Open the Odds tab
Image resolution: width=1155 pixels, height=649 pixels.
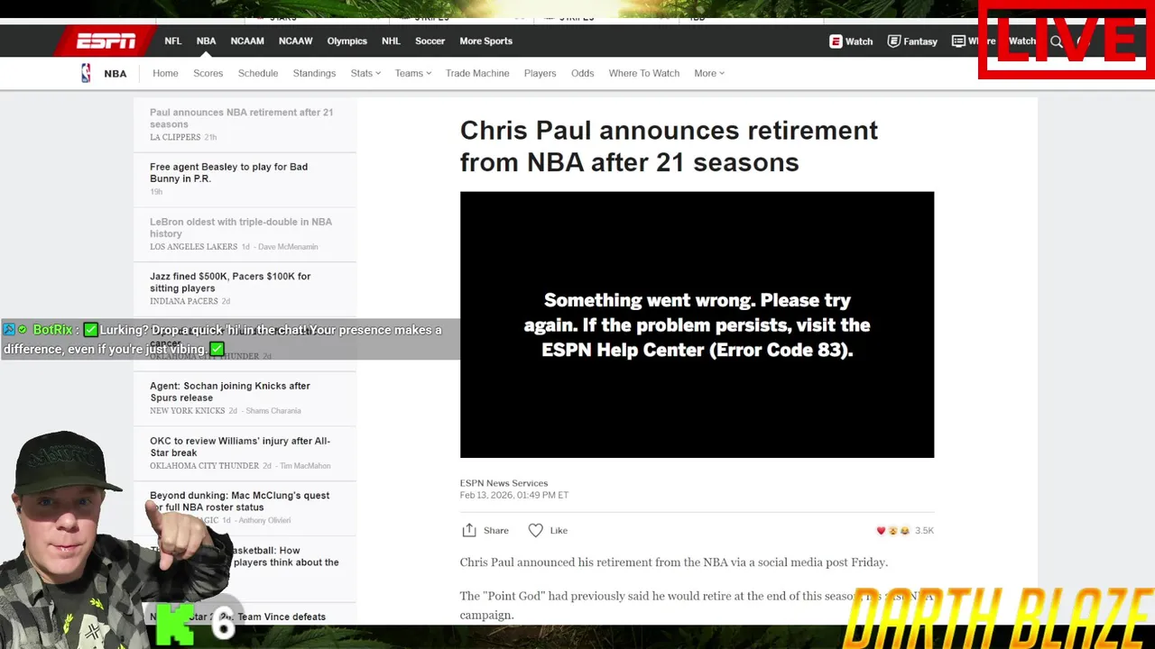click(582, 73)
